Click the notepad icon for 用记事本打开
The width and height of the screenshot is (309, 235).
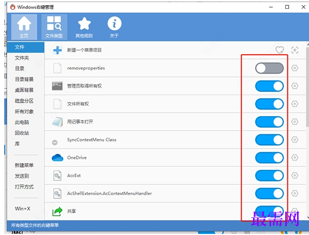pyautogui.click(x=57, y=122)
